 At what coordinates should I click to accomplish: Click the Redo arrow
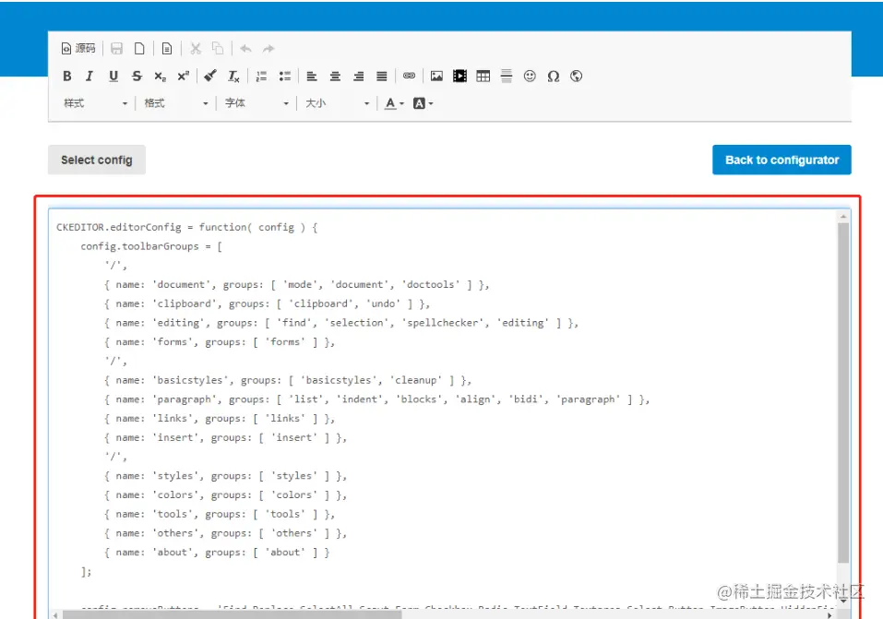point(268,49)
